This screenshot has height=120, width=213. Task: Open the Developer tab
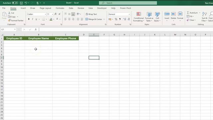click(x=102, y=8)
